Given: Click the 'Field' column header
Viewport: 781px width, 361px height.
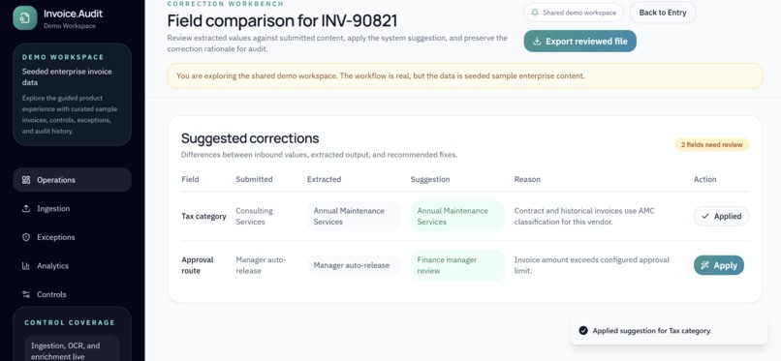Looking at the screenshot, I should (190, 179).
